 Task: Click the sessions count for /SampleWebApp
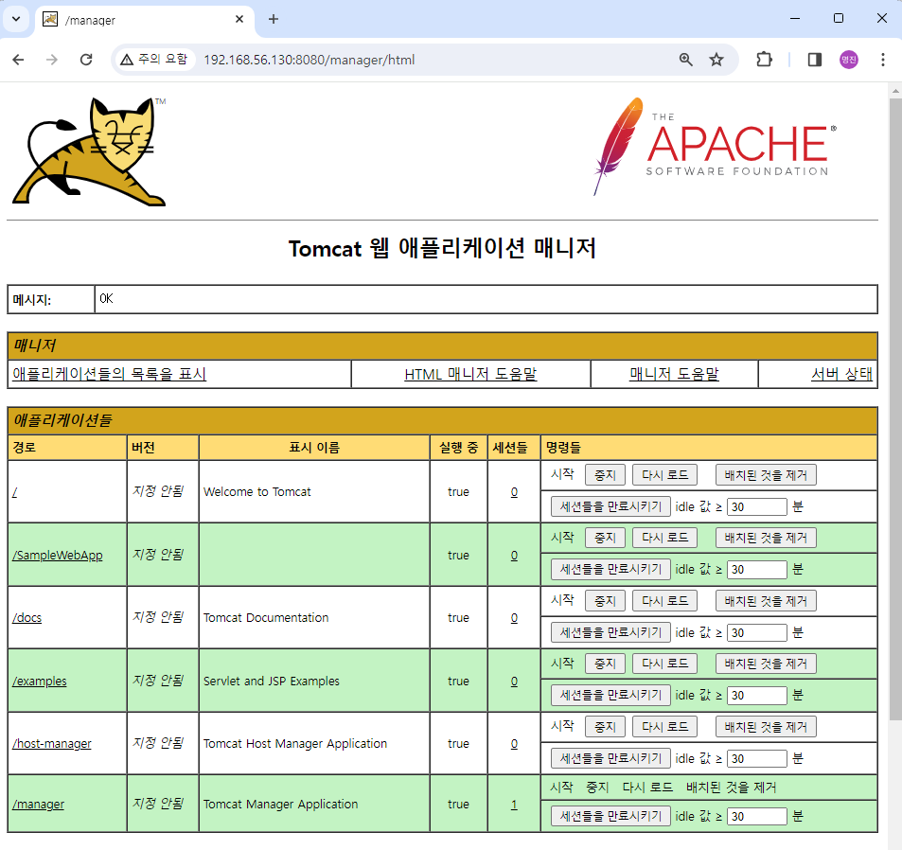514,556
